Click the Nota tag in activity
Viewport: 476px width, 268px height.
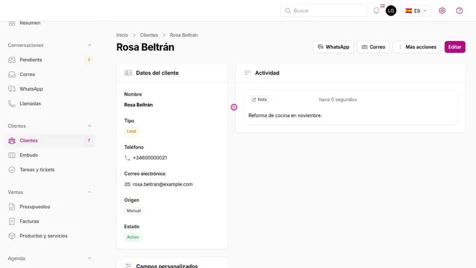click(259, 99)
